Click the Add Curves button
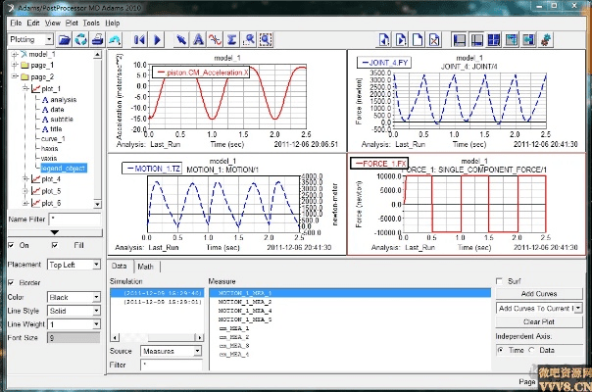Viewport: 592px width, 392px height. pos(539,294)
